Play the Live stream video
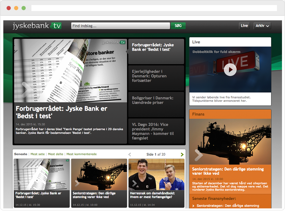 230,70
